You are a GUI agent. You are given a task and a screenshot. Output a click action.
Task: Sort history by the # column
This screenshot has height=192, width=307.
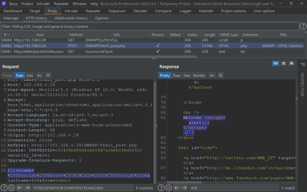(x=7, y=35)
